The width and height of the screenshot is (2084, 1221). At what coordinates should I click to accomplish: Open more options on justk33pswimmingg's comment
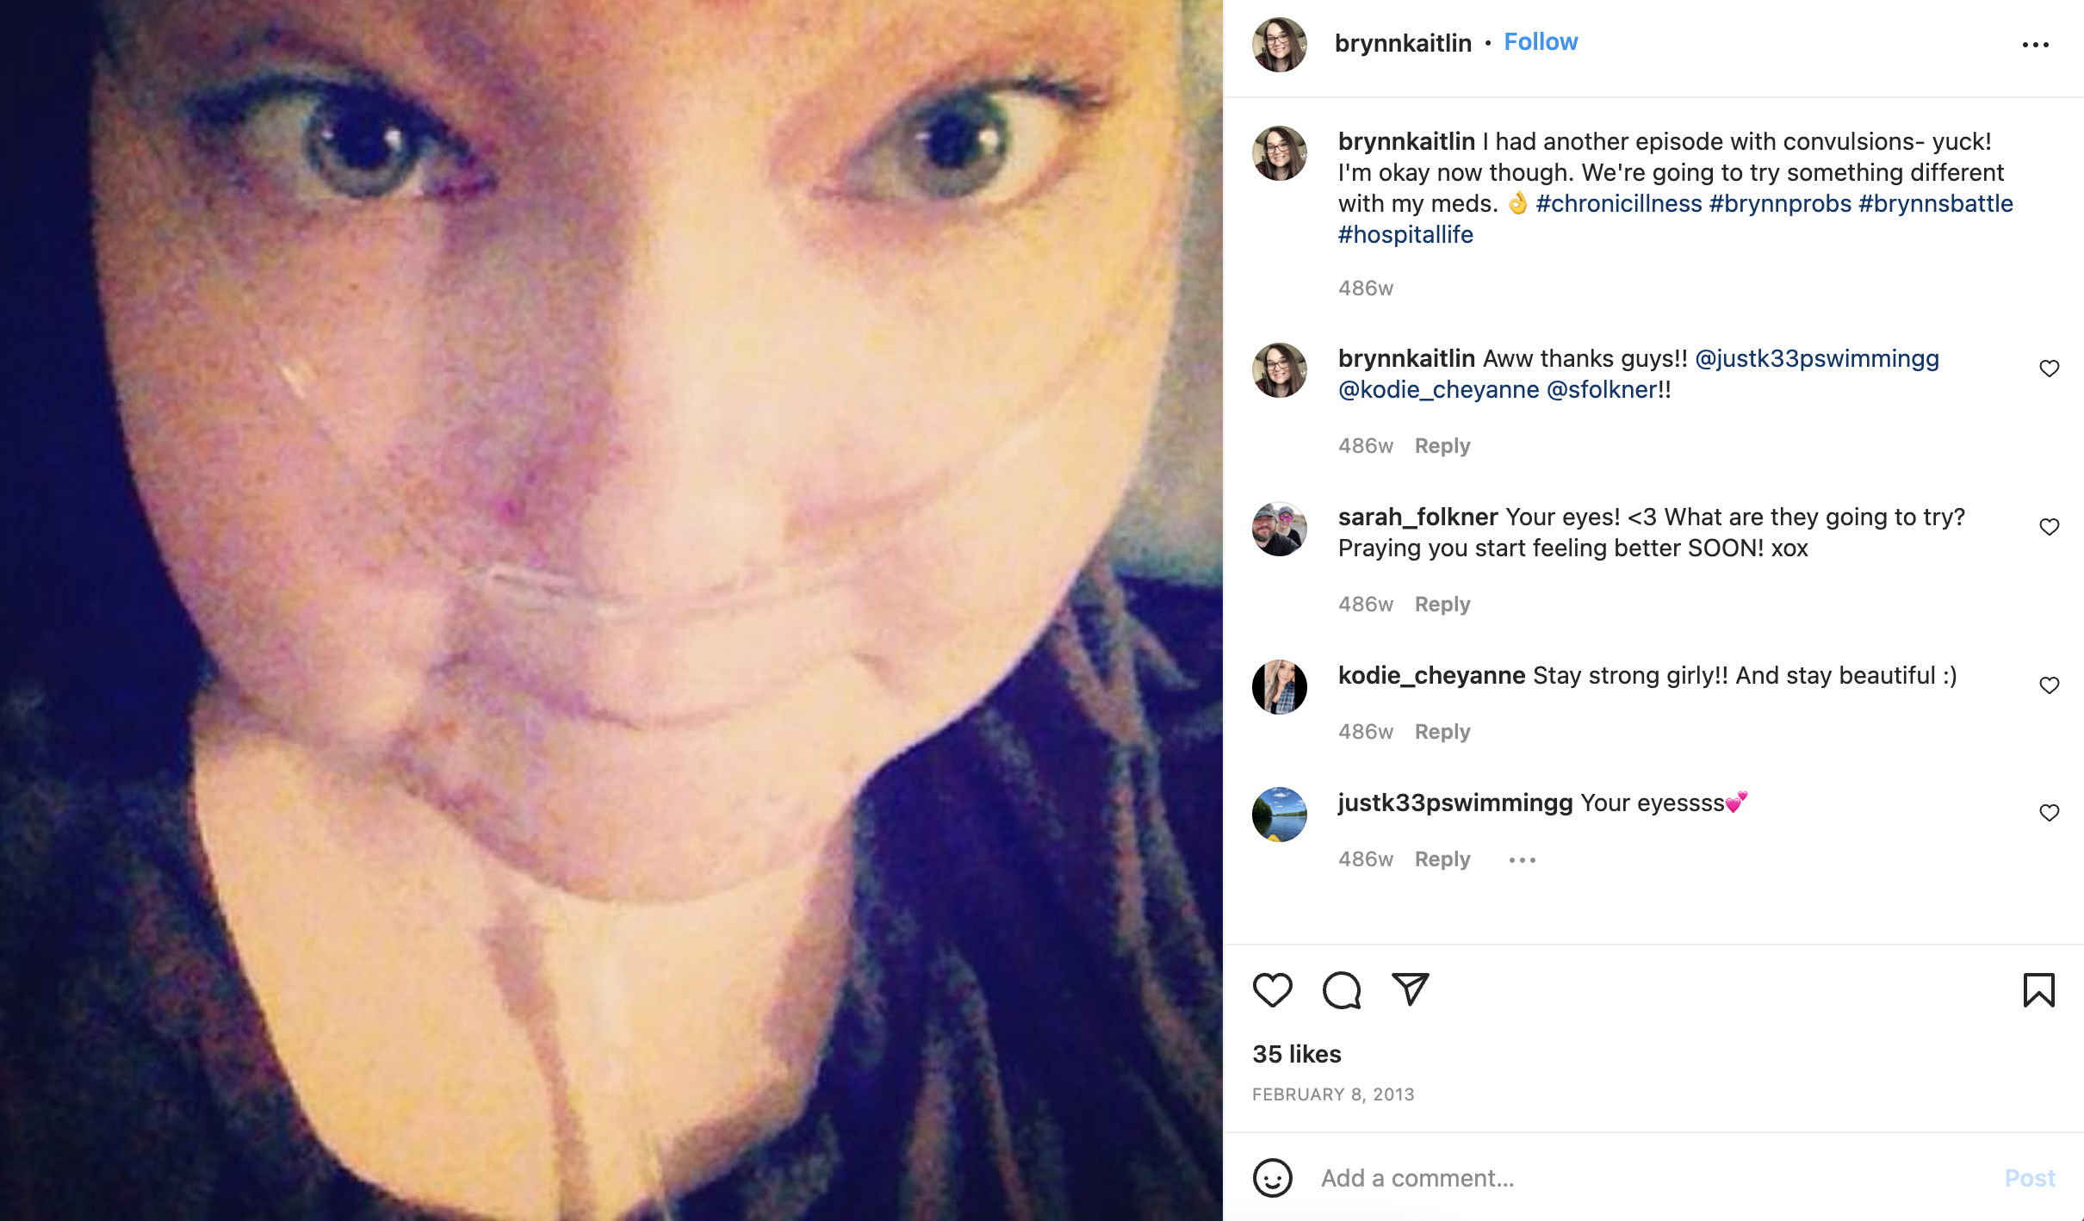[x=1523, y=859]
